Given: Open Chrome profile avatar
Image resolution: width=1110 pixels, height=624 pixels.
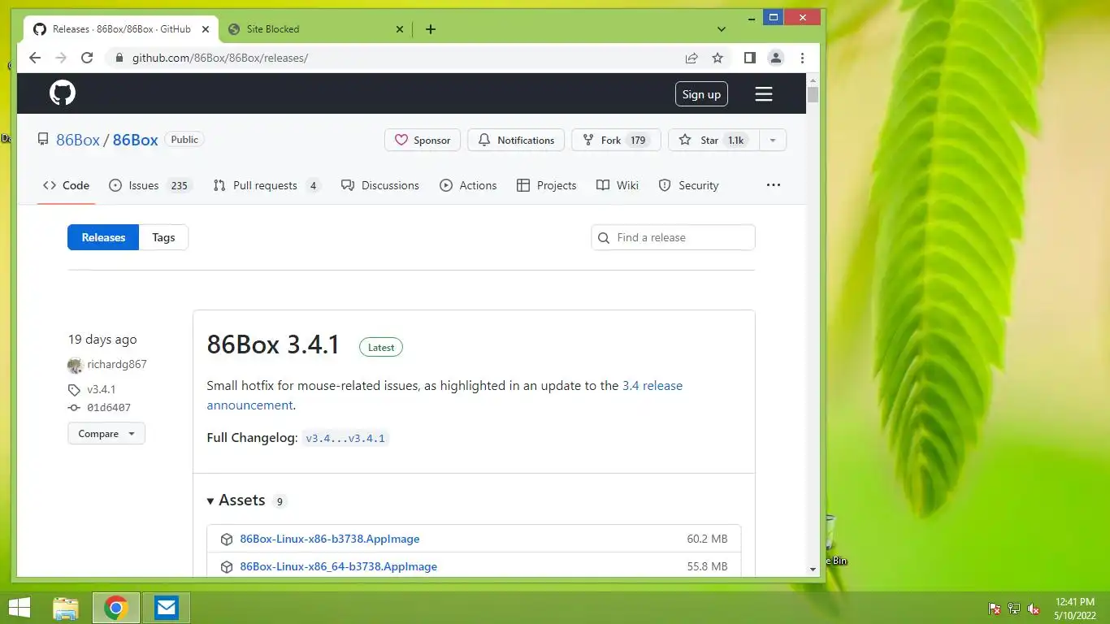Looking at the screenshot, I should click(x=776, y=58).
